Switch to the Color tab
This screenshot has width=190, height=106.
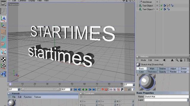coord(141,72)
